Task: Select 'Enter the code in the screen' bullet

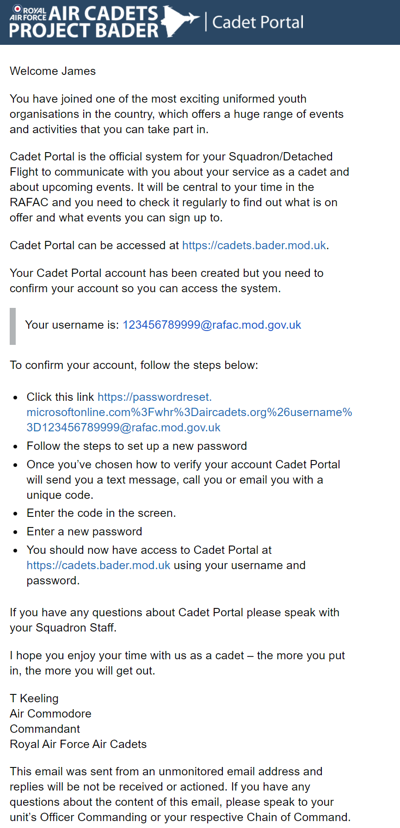Action: pos(101,513)
